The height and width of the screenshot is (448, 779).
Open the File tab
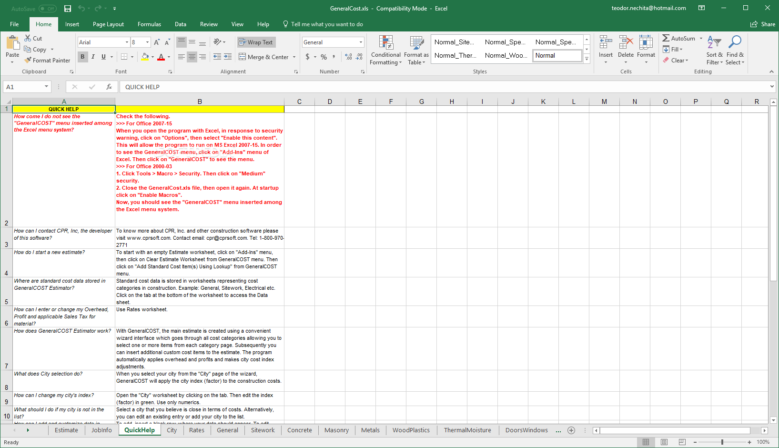pos(14,24)
